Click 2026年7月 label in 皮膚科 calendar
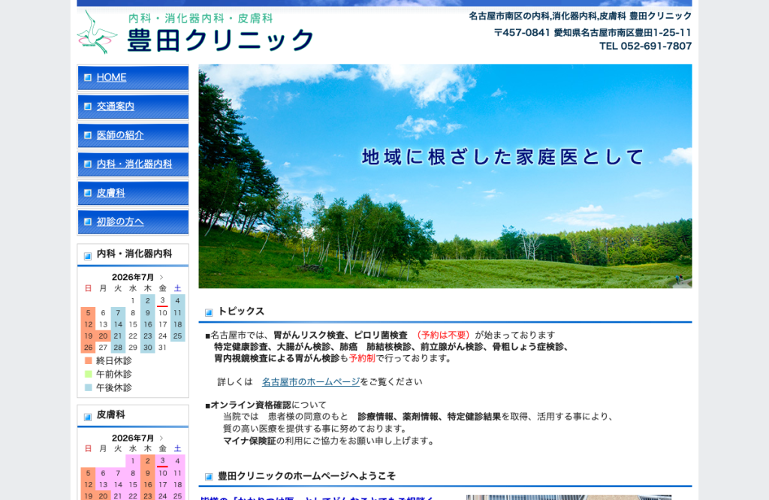The image size is (769, 500). [x=132, y=438]
